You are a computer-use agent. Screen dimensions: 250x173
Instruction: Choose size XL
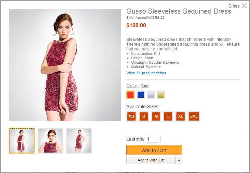pos(181,116)
